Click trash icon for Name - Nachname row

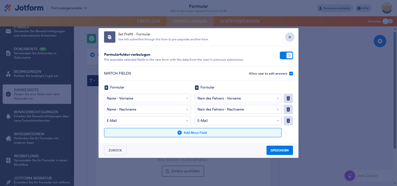point(288,109)
